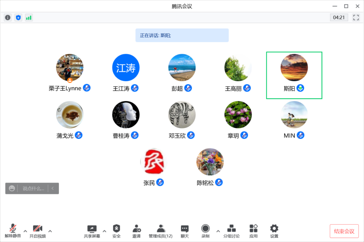The width and height of the screenshot is (364, 242).
Task: Click the muted mic icon beside 彭超
Action: coord(188,88)
